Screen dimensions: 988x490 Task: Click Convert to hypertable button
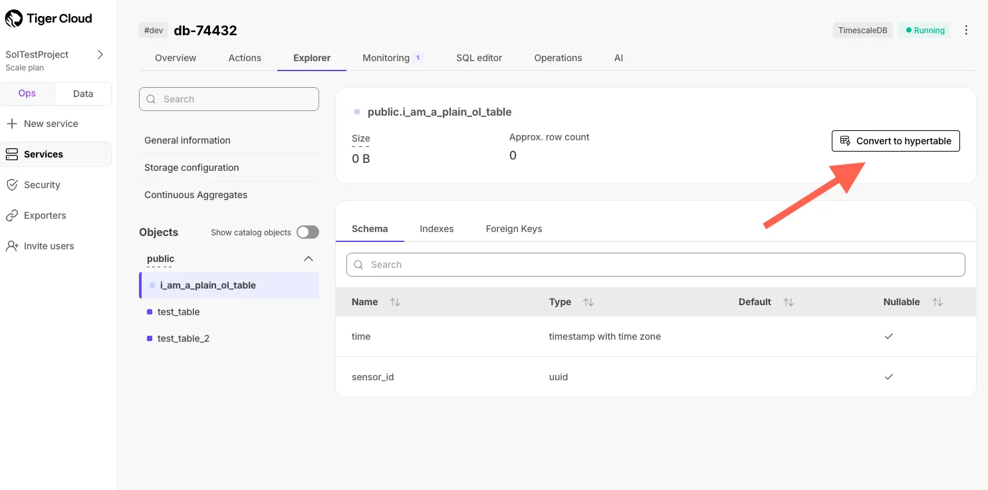tap(896, 141)
